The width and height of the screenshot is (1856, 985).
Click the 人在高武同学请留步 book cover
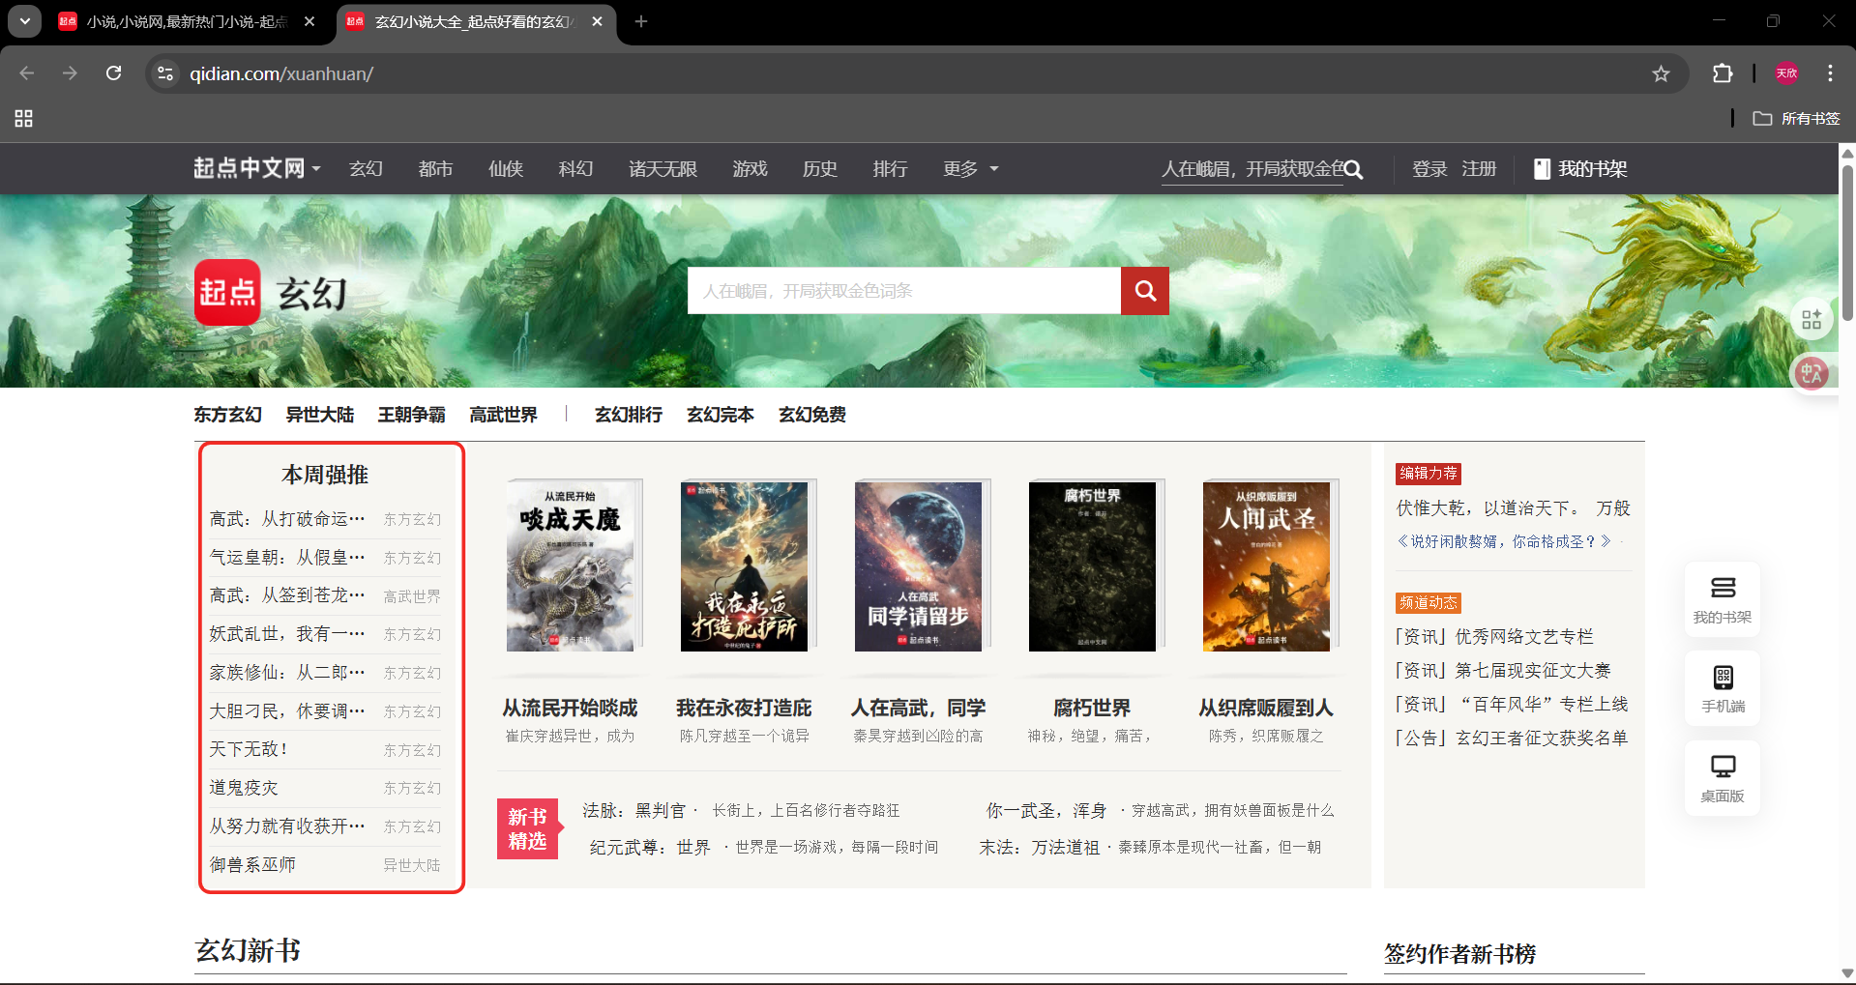click(919, 566)
